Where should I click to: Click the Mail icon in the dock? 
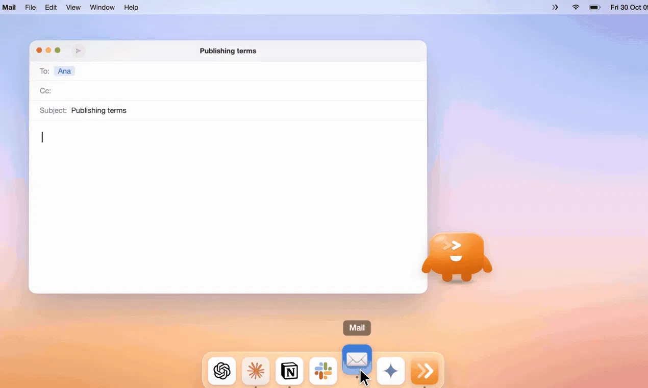coord(357,359)
